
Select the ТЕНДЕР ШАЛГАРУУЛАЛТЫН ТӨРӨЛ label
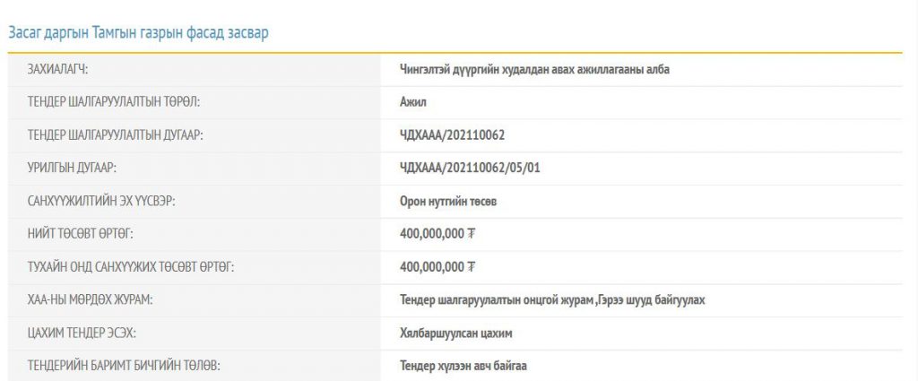pyautogui.click(x=114, y=102)
